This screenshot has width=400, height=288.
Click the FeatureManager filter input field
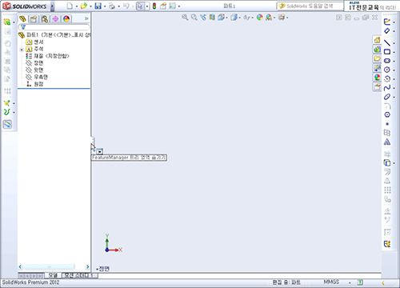(x=54, y=27)
